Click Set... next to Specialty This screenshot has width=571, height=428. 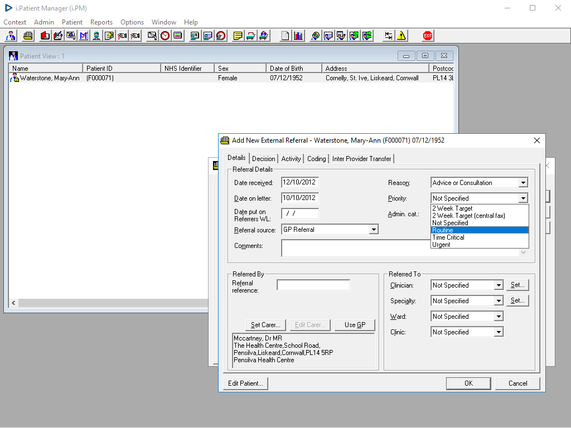tap(517, 300)
